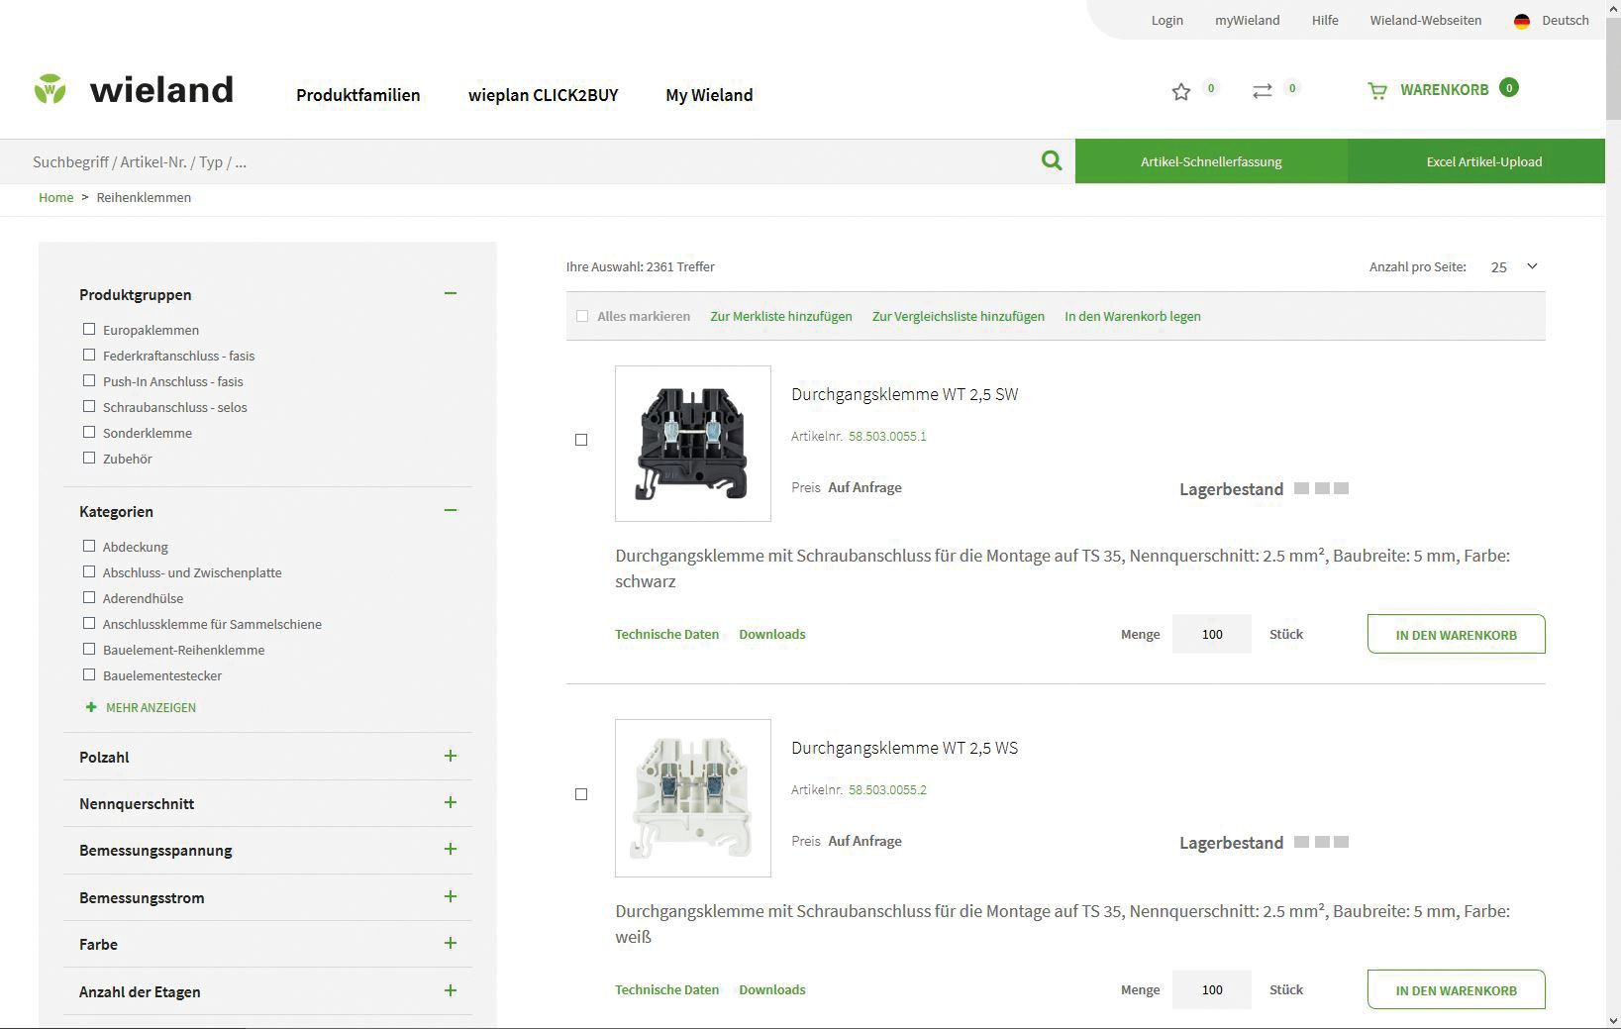
Task: Open the search by clicking the magnifier icon
Action: (x=1051, y=159)
